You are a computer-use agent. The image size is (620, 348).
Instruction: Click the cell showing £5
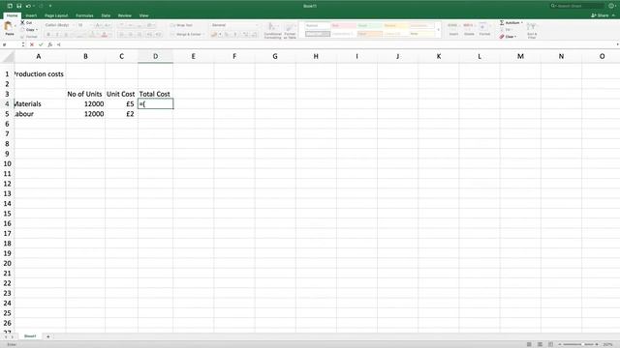tap(121, 103)
